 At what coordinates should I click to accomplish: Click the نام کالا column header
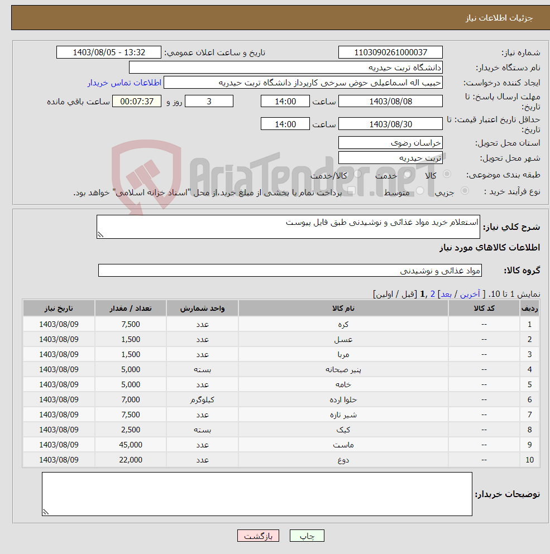click(x=343, y=308)
